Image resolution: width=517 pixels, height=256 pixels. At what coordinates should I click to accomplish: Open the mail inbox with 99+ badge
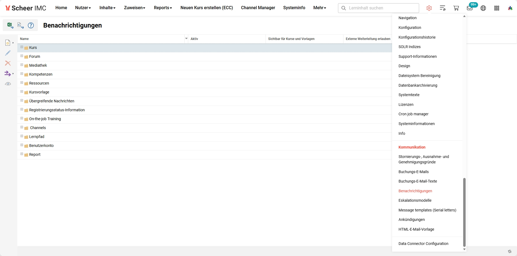point(470,8)
